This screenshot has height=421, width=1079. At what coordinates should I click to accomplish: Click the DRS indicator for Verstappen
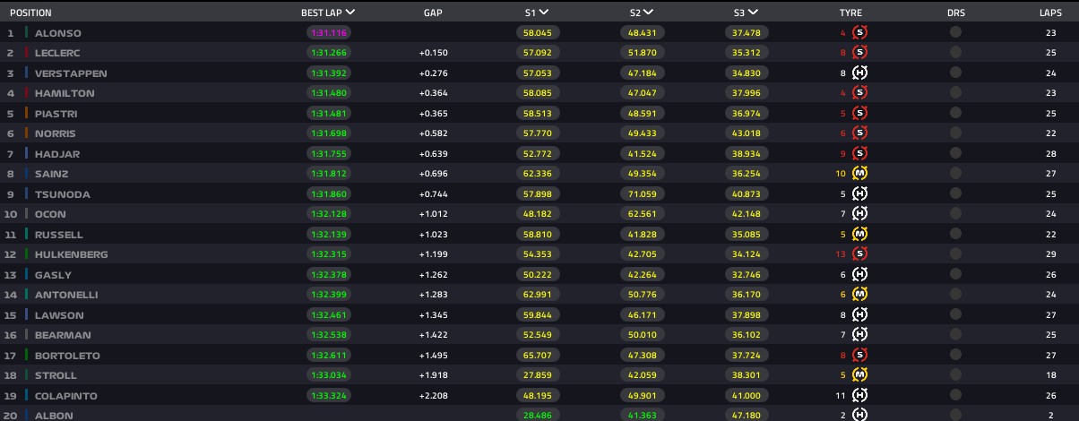[x=955, y=73]
